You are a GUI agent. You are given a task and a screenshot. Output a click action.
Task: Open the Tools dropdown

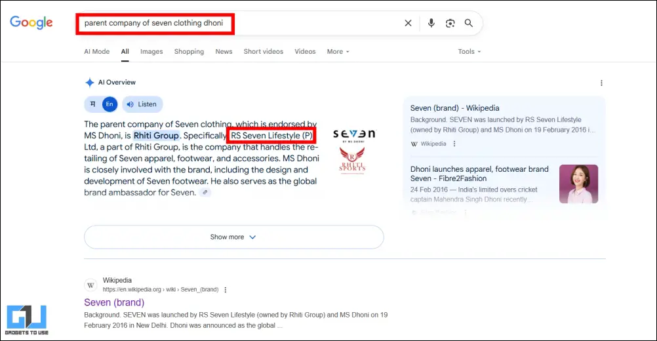point(469,52)
